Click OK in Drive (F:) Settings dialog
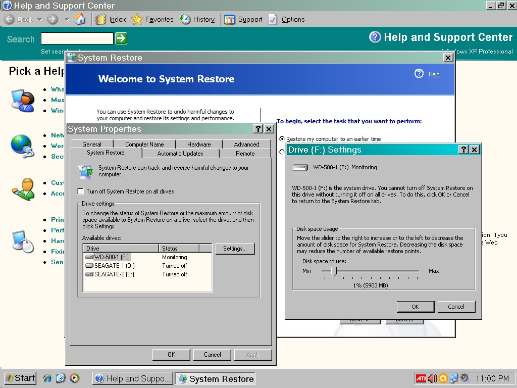517x388 pixels. (x=415, y=307)
